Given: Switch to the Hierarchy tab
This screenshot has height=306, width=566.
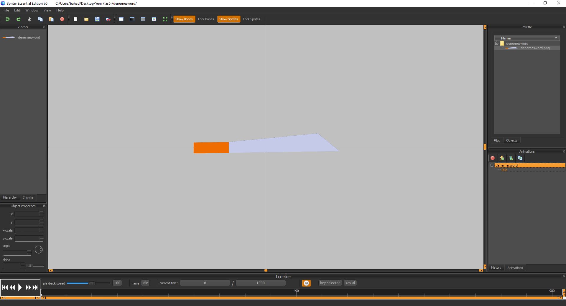Looking at the screenshot, I should tap(10, 197).
